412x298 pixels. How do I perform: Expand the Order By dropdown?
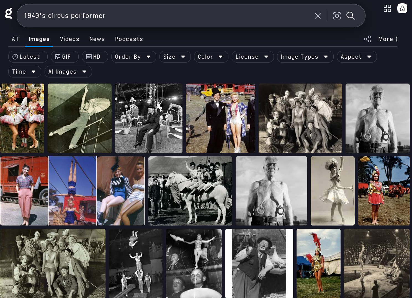(134, 57)
